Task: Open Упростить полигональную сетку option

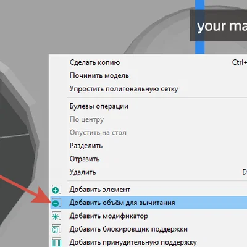Action: point(149,89)
